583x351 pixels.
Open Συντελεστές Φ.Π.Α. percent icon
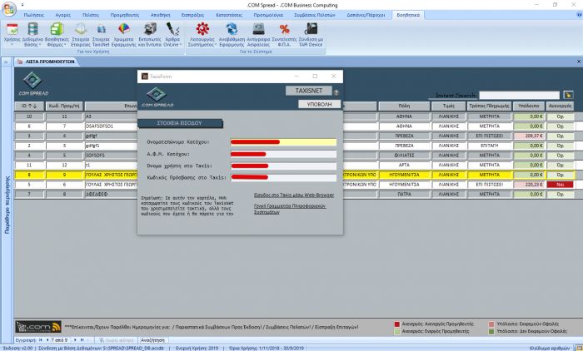(285, 35)
